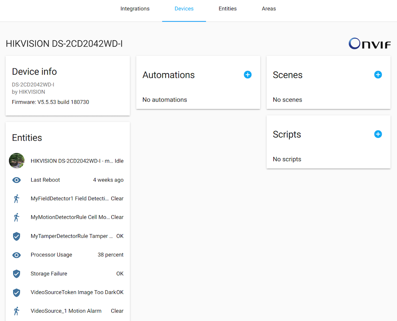Select the eye icon beside Last Reboot
This screenshot has width=397, height=321.
[16, 180]
